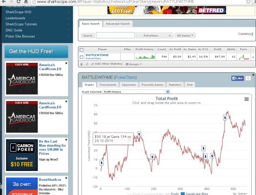256x195 pixels.
Task: Select the Basic Search tab
Action: [91, 24]
